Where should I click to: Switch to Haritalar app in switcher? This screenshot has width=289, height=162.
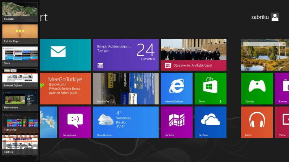[20, 12]
